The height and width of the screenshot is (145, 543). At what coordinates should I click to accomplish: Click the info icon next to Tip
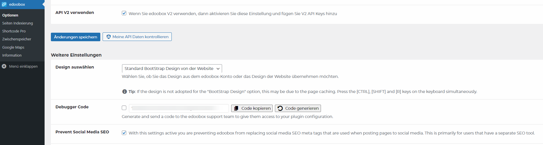pyautogui.click(x=125, y=92)
